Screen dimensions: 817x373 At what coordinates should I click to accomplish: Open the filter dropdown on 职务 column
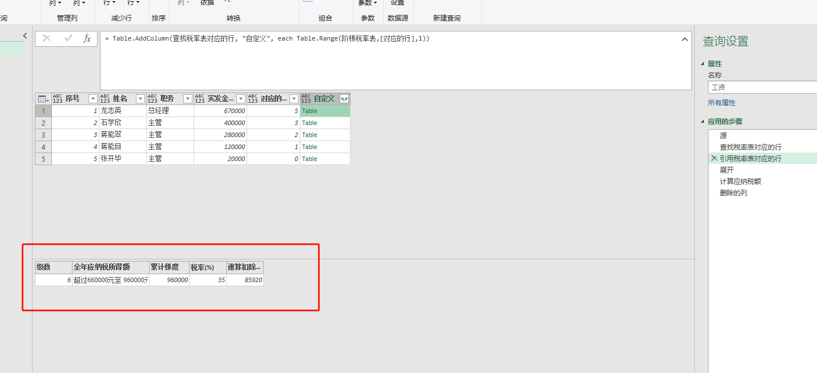point(187,98)
